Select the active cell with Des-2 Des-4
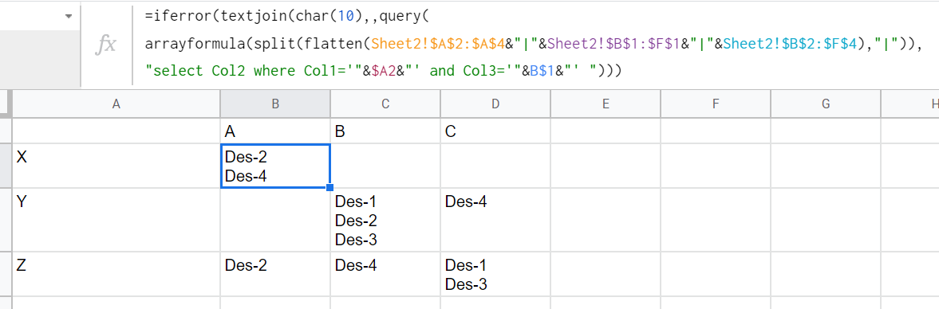939x309 pixels. (275, 166)
